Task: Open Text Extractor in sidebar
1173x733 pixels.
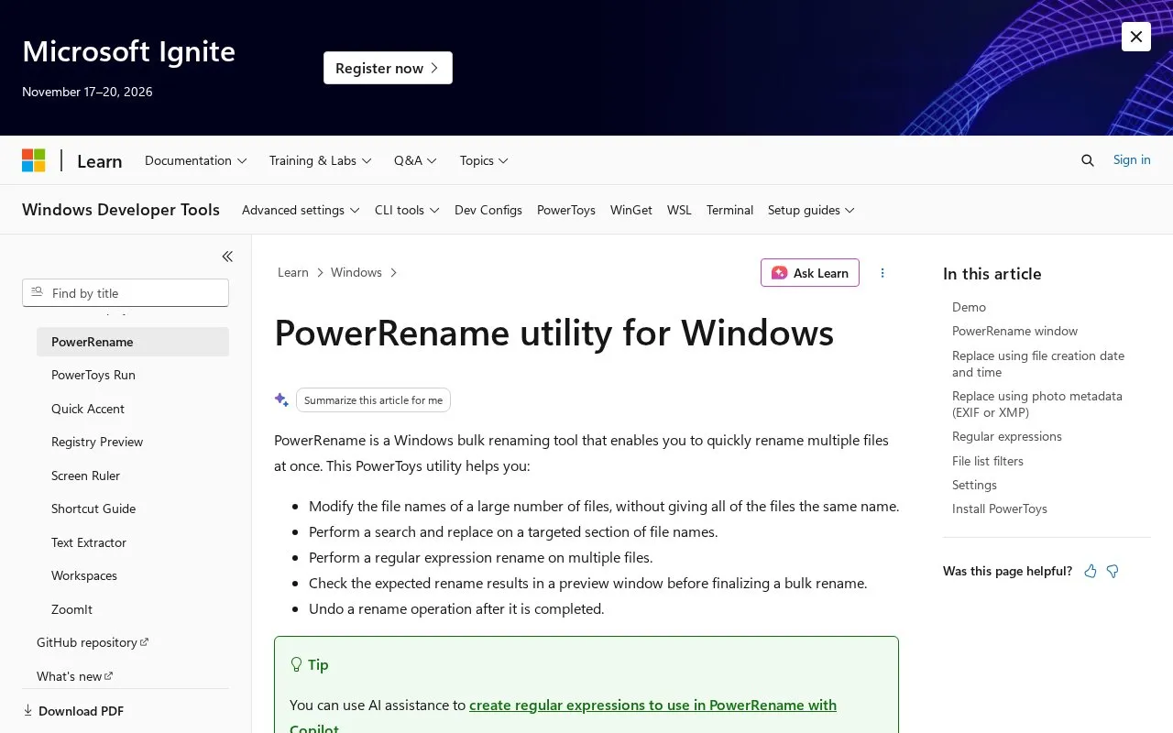Action: pos(133,542)
